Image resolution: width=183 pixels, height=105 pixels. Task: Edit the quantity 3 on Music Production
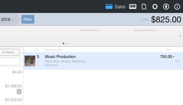[38, 57]
